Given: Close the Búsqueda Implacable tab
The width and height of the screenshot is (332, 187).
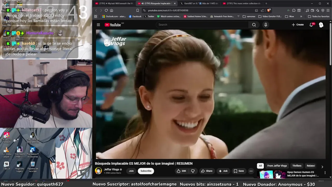Looking at the screenshot, I should [x=175, y=3].
